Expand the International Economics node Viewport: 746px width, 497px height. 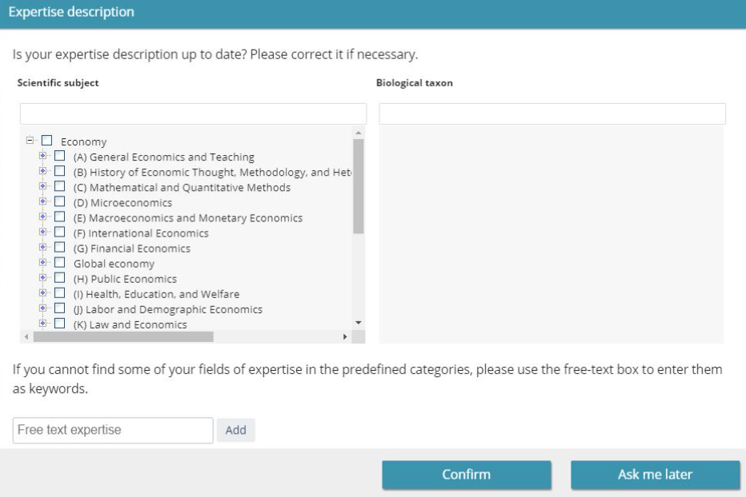point(43,233)
